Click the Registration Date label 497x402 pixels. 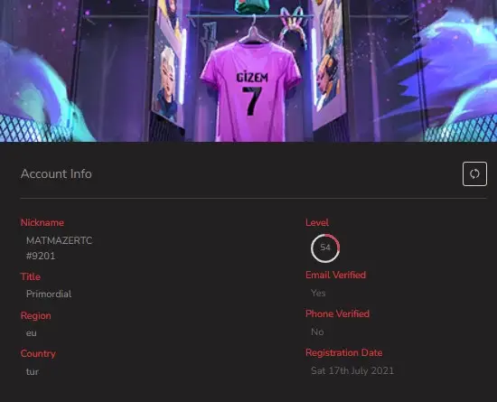pyautogui.click(x=344, y=352)
